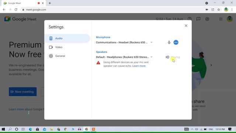The image size is (236, 133).
Task: Click the browser back arrow
Action: (4, 10)
